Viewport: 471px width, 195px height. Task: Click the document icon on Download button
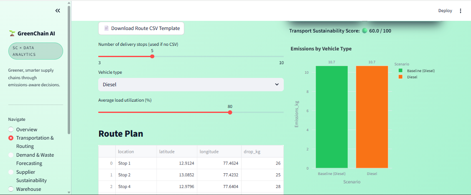pyautogui.click(x=106, y=28)
